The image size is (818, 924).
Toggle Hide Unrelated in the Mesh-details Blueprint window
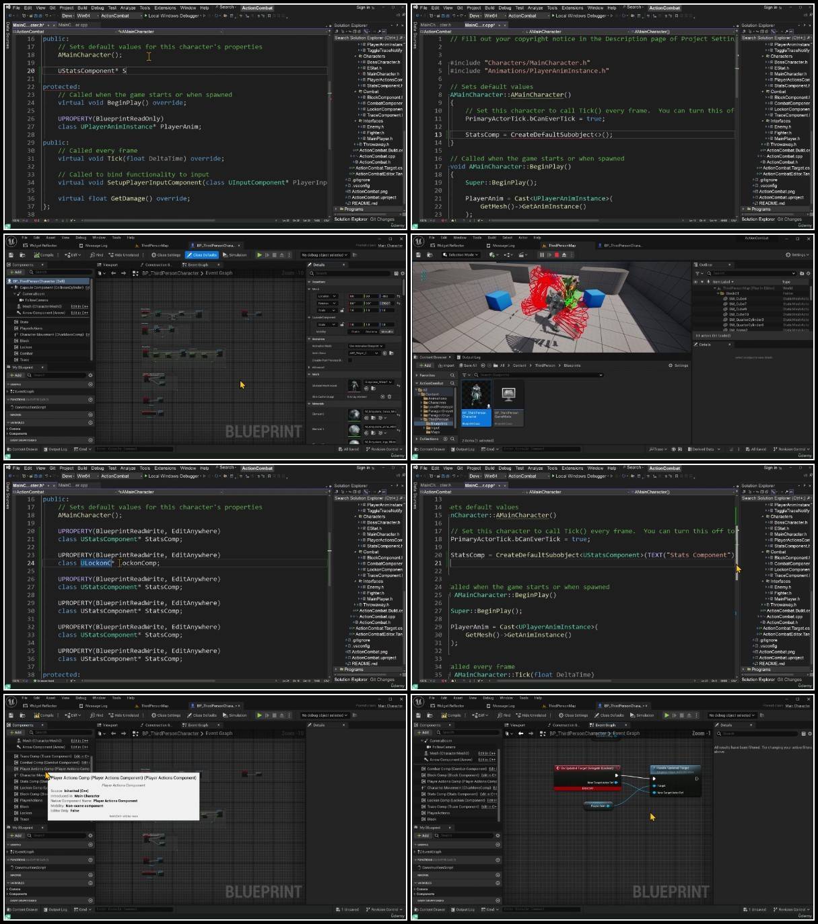124,255
